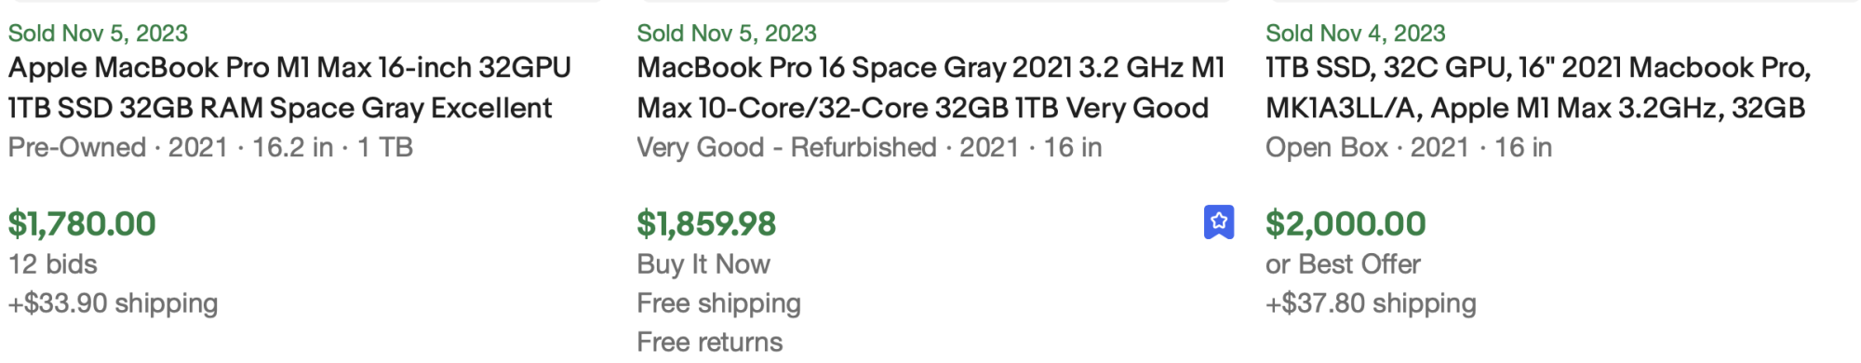Click Open Box · 2021 · 16 in subtitle
Image resolution: width=1861 pixels, height=363 pixels.
1409,147
